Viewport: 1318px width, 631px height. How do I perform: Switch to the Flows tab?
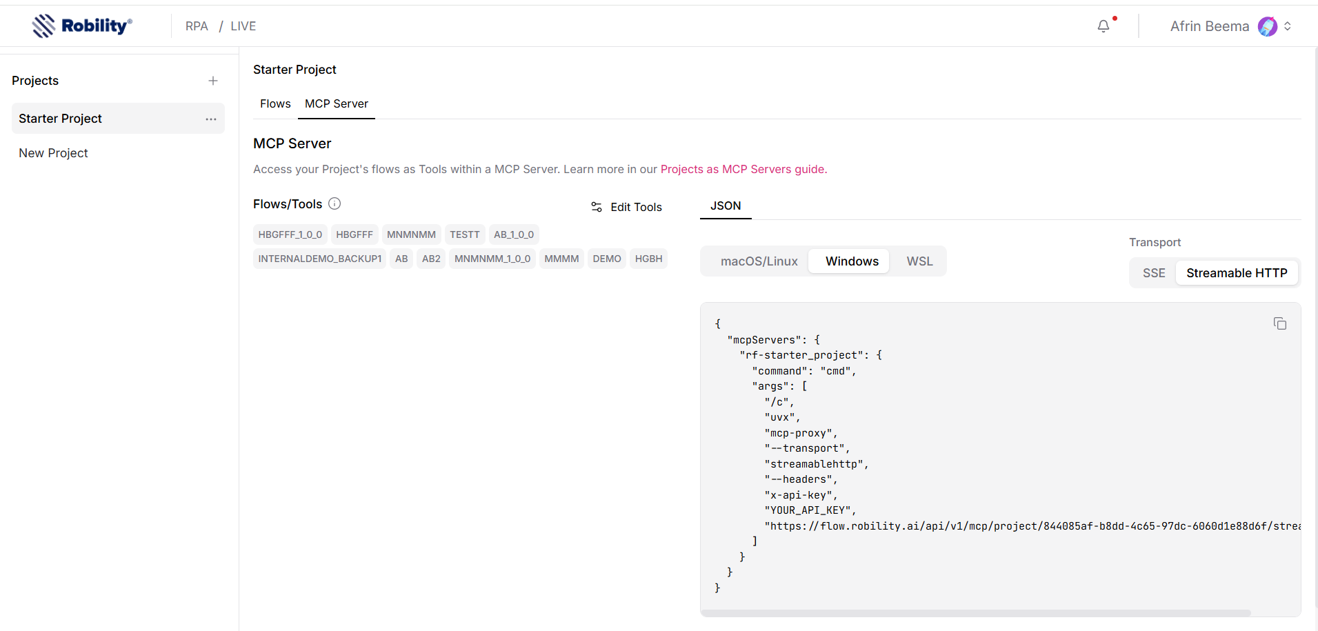275,103
